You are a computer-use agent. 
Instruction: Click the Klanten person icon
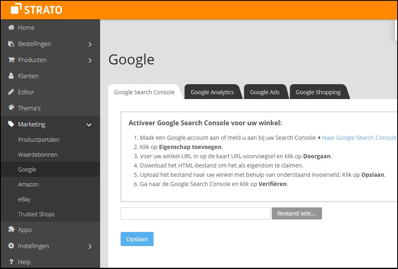11,76
